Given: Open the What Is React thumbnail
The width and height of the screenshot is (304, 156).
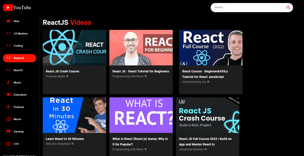Looking at the screenshot, I should [141, 115].
